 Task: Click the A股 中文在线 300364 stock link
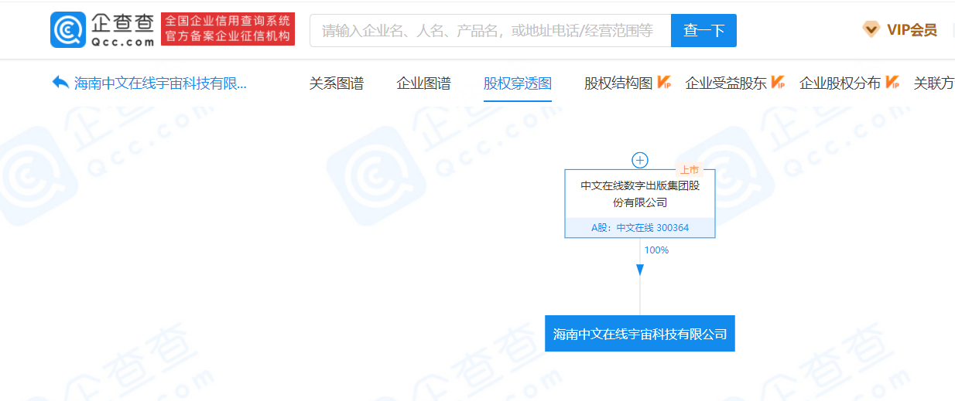pyautogui.click(x=640, y=228)
